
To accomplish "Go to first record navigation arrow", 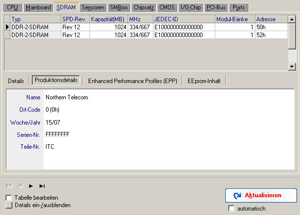I will (9, 186).
